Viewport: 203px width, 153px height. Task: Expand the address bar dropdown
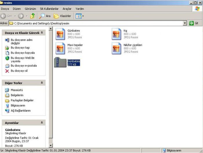coord(185,23)
